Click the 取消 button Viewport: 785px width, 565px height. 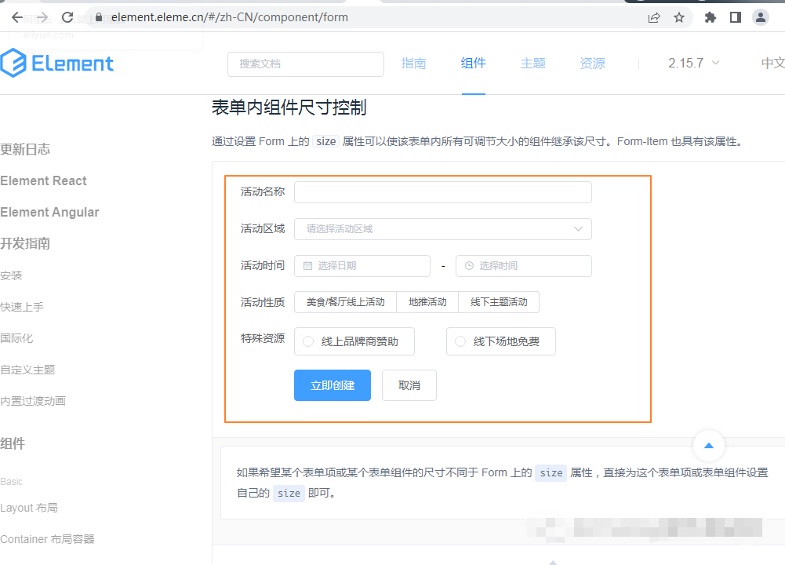point(409,385)
